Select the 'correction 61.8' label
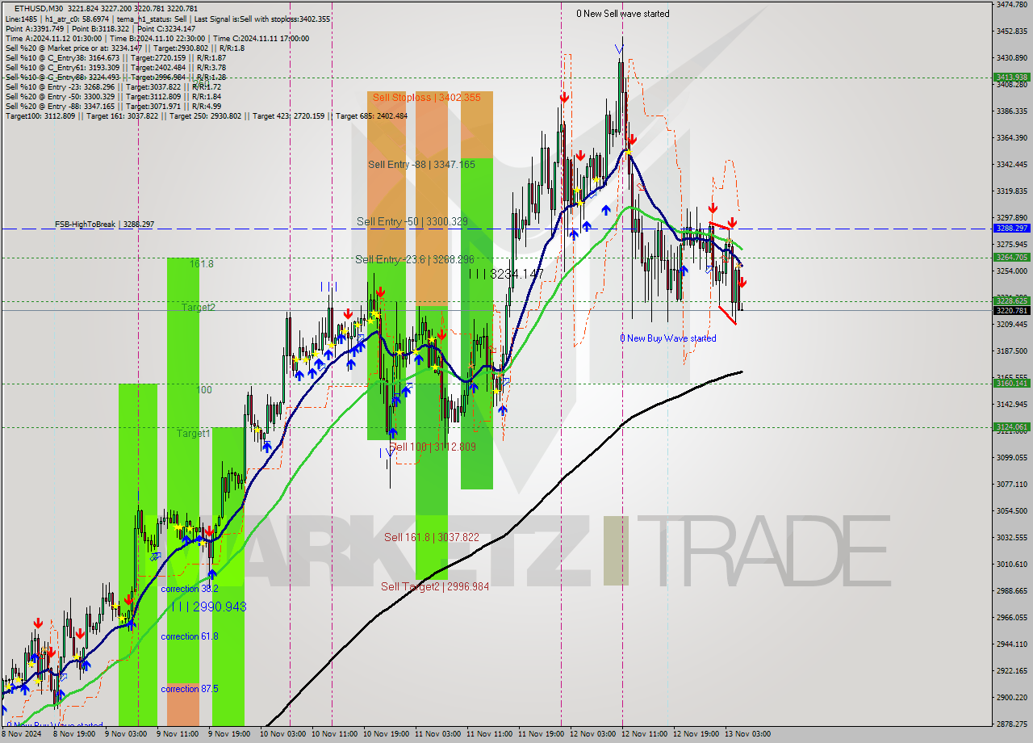The image size is (1033, 743). click(x=190, y=636)
